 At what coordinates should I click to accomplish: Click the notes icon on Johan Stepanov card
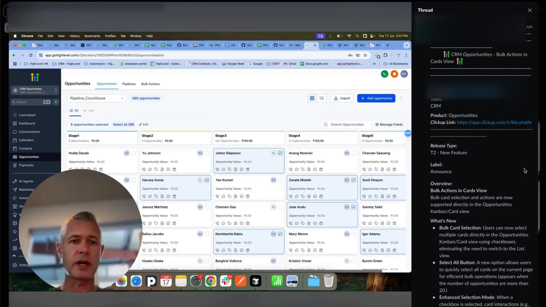(x=235, y=169)
